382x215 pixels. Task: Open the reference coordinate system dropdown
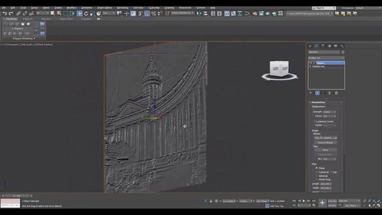click(x=109, y=13)
